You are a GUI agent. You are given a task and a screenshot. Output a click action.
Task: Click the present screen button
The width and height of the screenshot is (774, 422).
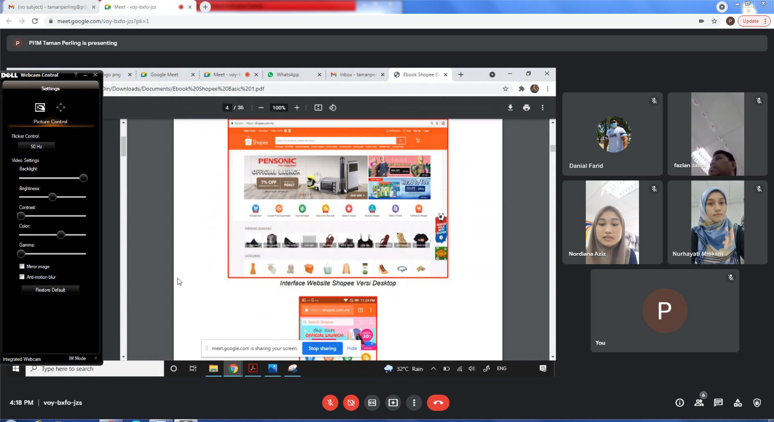[393, 402]
